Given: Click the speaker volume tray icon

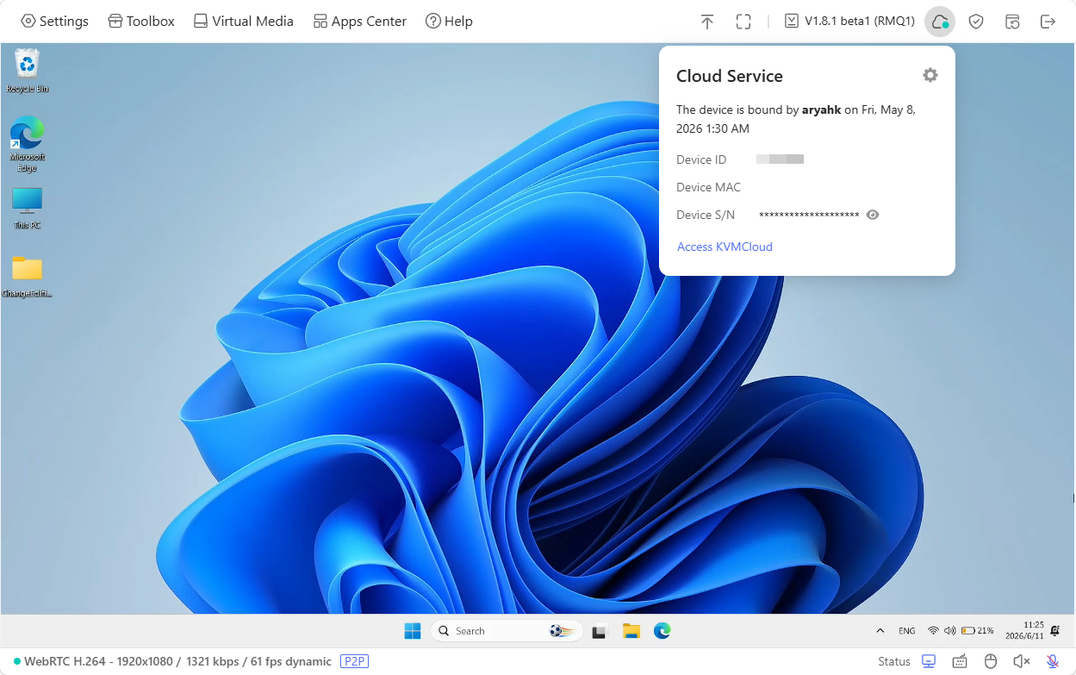Looking at the screenshot, I should click(x=949, y=631).
